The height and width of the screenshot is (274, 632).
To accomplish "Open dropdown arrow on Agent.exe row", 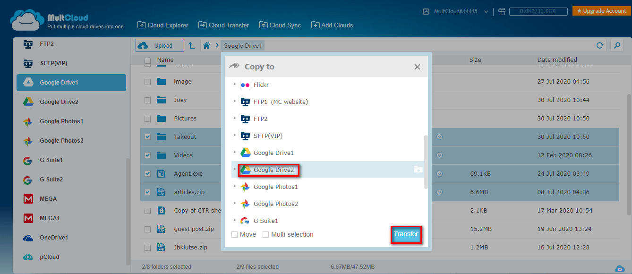I will pyautogui.click(x=440, y=174).
